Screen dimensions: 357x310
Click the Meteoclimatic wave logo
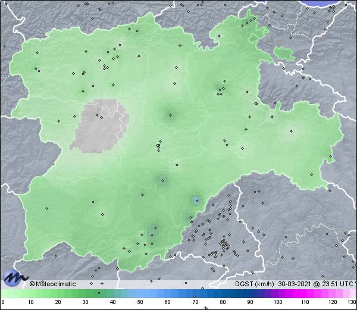(x=15, y=277)
